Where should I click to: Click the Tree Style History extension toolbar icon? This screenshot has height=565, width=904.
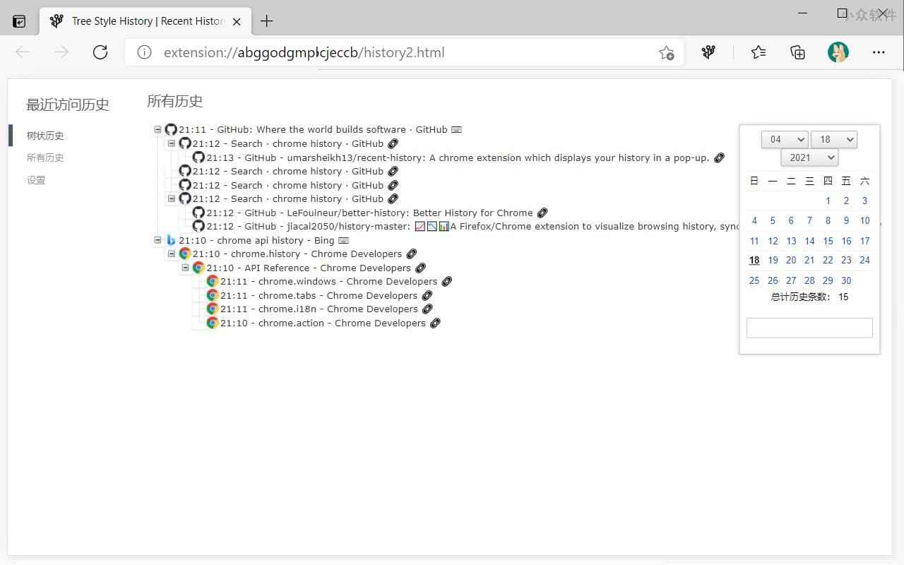tap(708, 52)
